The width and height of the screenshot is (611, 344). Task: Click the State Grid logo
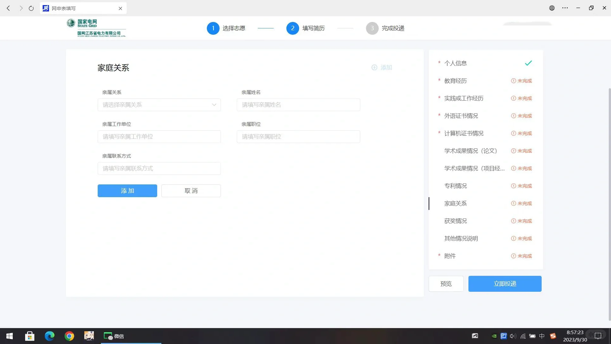tap(96, 28)
